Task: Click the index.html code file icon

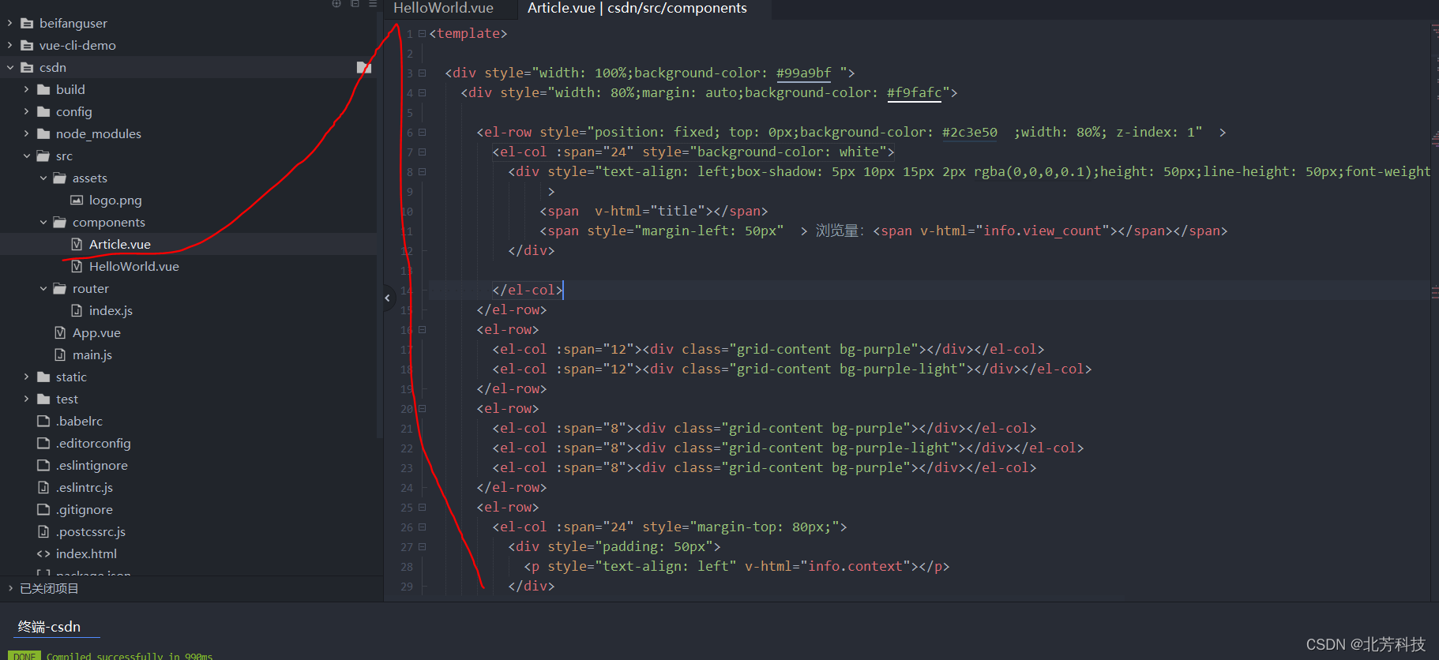Action: (x=43, y=554)
